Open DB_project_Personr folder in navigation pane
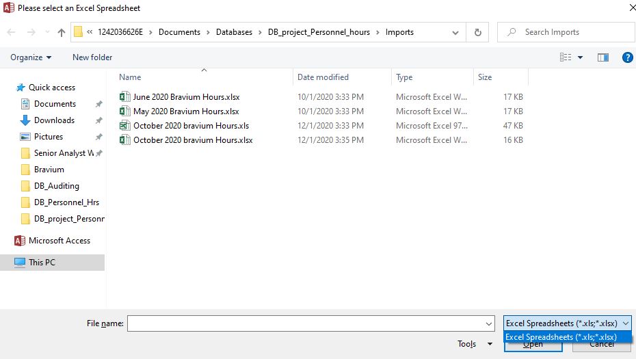This screenshot has width=636, height=359. tap(69, 219)
